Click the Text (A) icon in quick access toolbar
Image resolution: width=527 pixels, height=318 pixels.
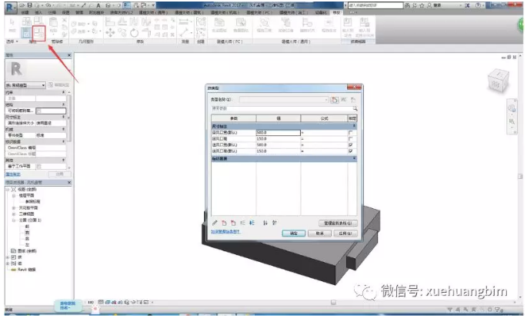98,5
